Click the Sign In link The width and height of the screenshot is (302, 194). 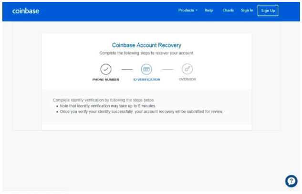(247, 10)
